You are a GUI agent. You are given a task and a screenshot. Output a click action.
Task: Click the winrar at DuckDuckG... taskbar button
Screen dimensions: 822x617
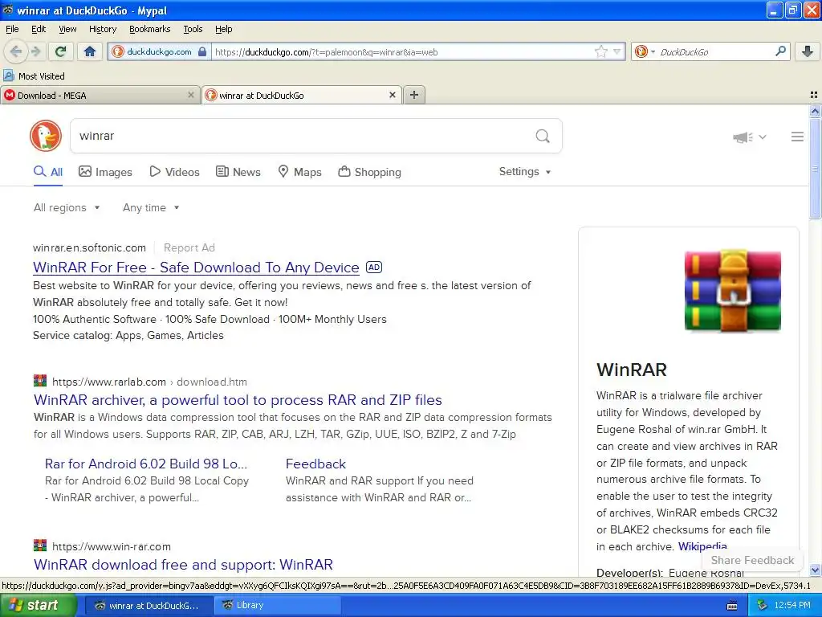click(149, 606)
